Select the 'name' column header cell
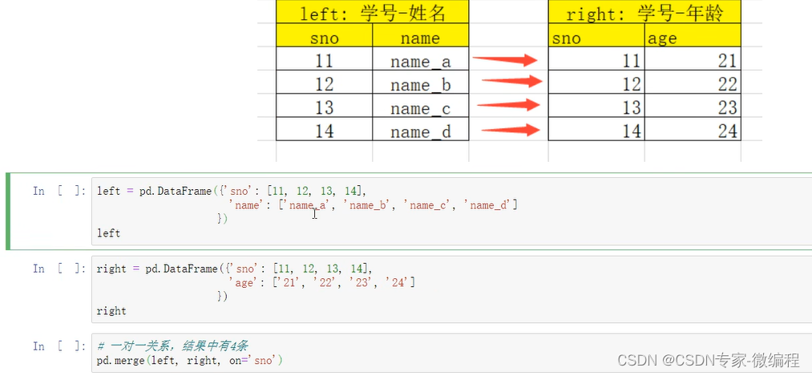Screen dimensions: 812x376 pos(421,35)
